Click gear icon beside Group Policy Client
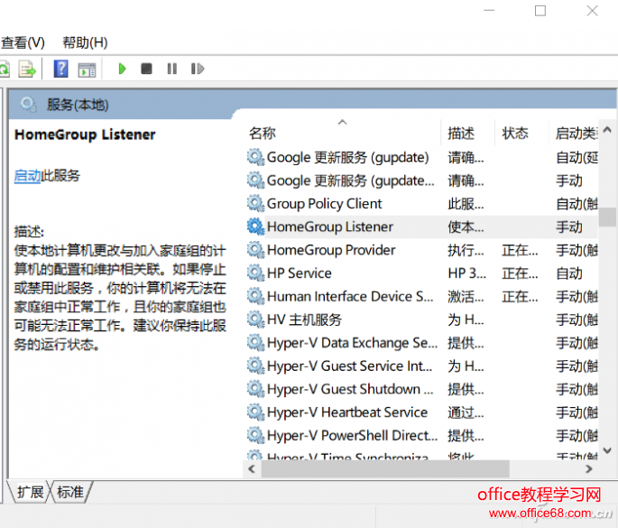The image size is (618, 528). tap(255, 204)
